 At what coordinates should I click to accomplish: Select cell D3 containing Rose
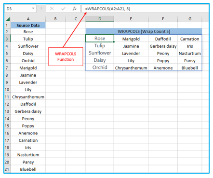[100, 39]
